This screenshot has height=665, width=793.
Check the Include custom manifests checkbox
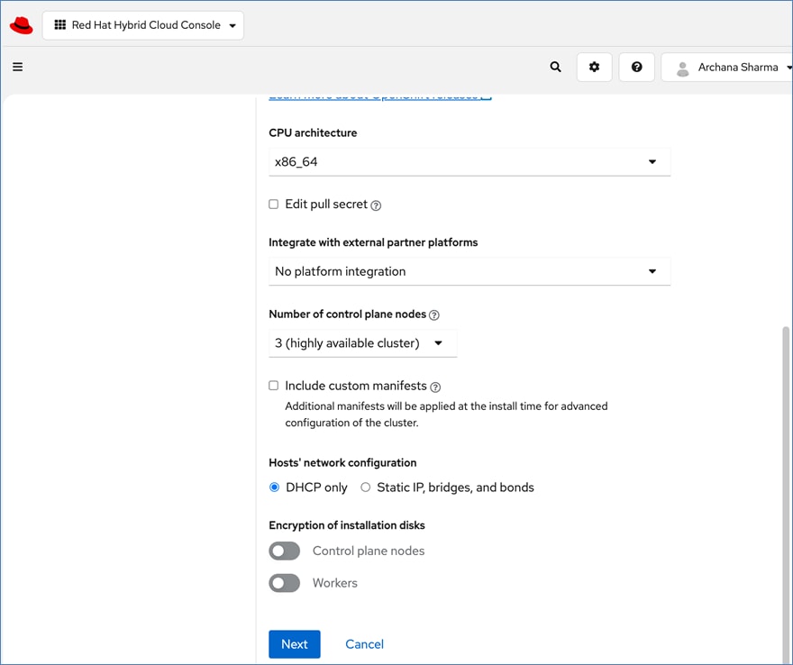click(274, 386)
